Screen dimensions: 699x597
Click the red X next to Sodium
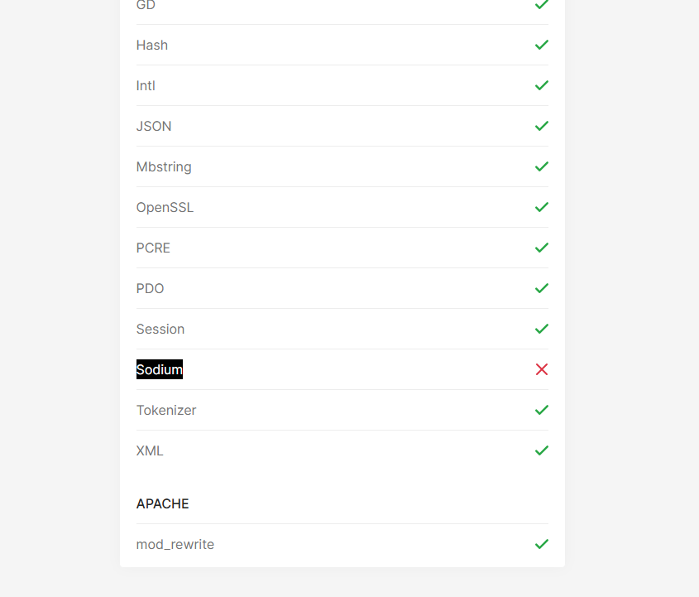coord(542,369)
